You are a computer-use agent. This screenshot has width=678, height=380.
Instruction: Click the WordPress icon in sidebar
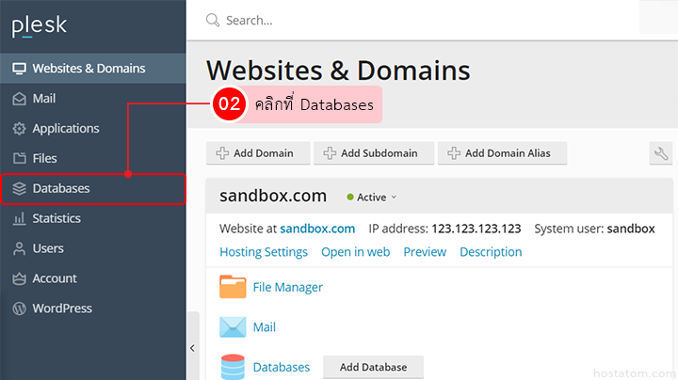pos(19,309)
